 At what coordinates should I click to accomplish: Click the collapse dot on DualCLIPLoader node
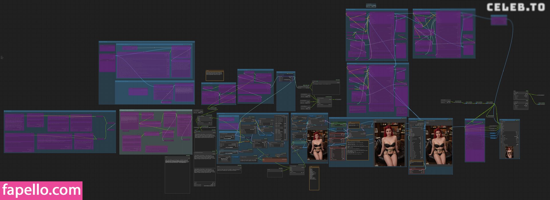[x=221, y=142]
